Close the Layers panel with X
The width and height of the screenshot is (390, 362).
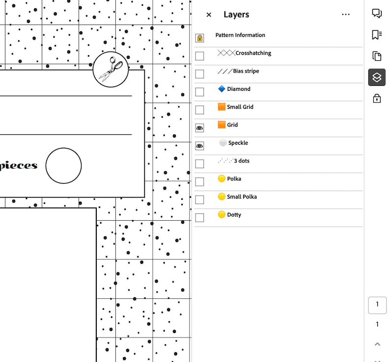tap(209, 15)
